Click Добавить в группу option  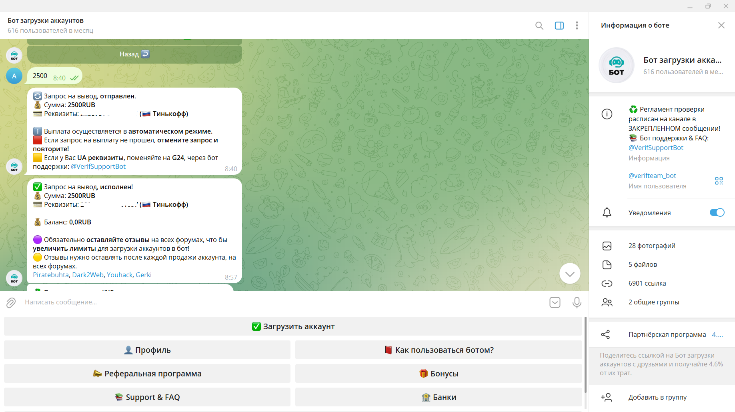click(x=657, y=397)
